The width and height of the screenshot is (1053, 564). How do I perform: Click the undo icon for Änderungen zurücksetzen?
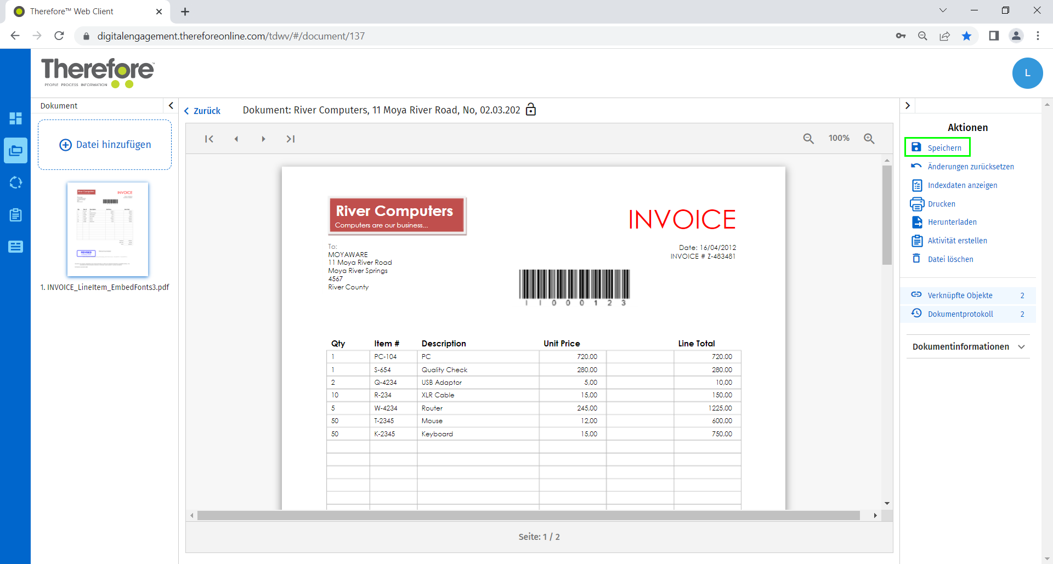coord(916,166)
